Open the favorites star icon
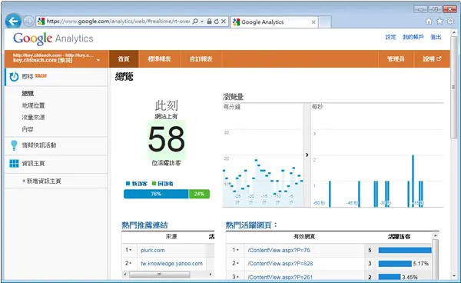Viewport: 461px width, 283px height. (439, 22)
